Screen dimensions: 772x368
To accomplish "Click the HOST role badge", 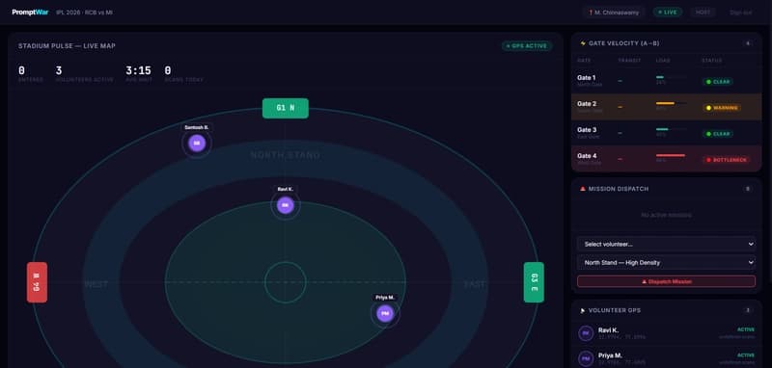I will tap(703, 13).
